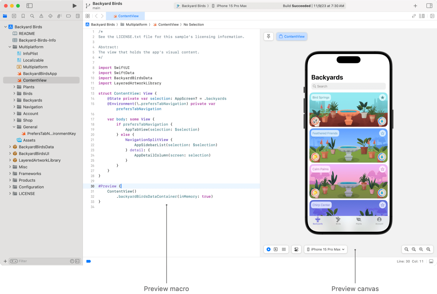
Task: Collapse the Multiplatform folder
Action: coord(9,47)
